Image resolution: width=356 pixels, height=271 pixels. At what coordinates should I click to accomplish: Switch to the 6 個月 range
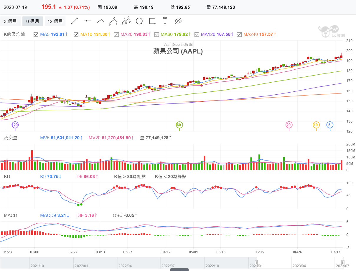pos(33,21)
